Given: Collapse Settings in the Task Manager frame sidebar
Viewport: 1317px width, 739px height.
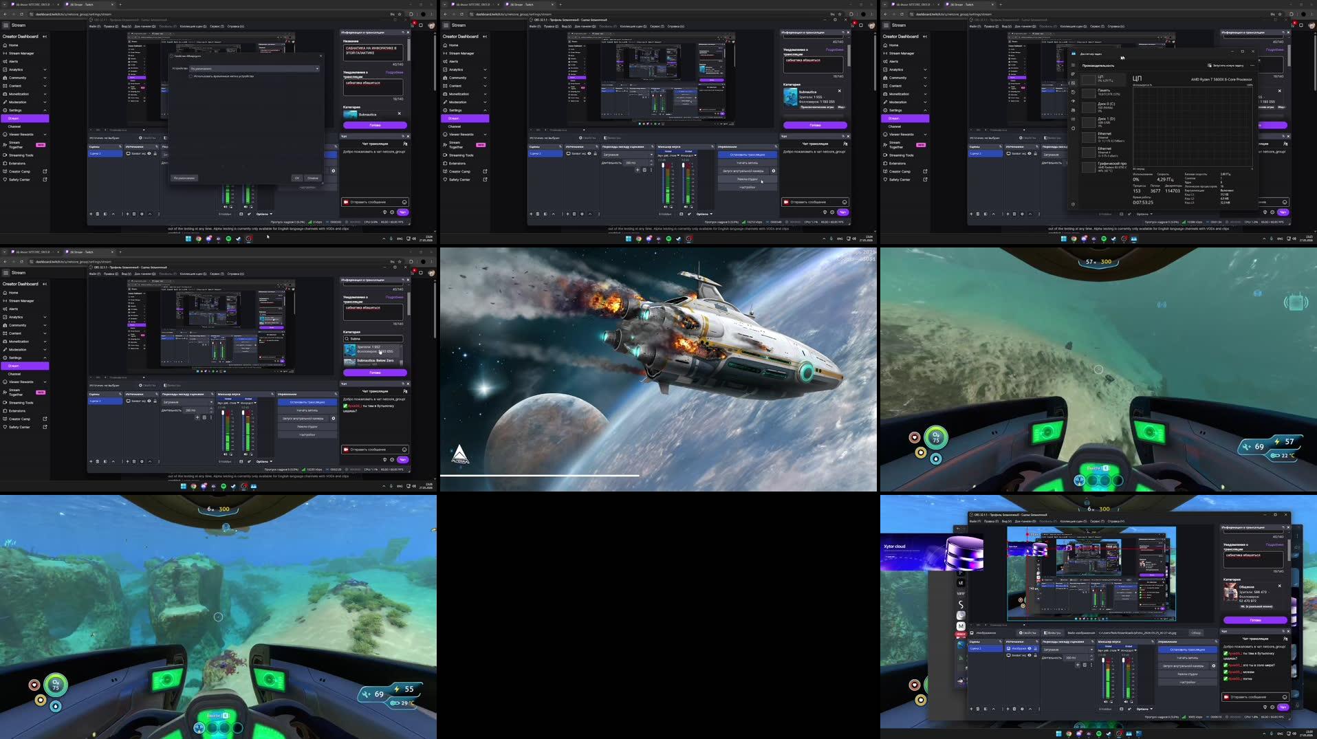Looking at the screenshot, I should click(925, 110).
